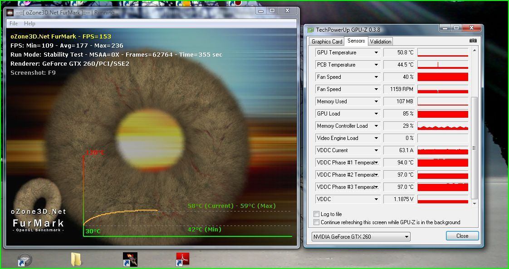Maximize the GPU-Z window
The height and width of the screenshot is (269, 509).
pyautogui.click(x=457, y=28)
